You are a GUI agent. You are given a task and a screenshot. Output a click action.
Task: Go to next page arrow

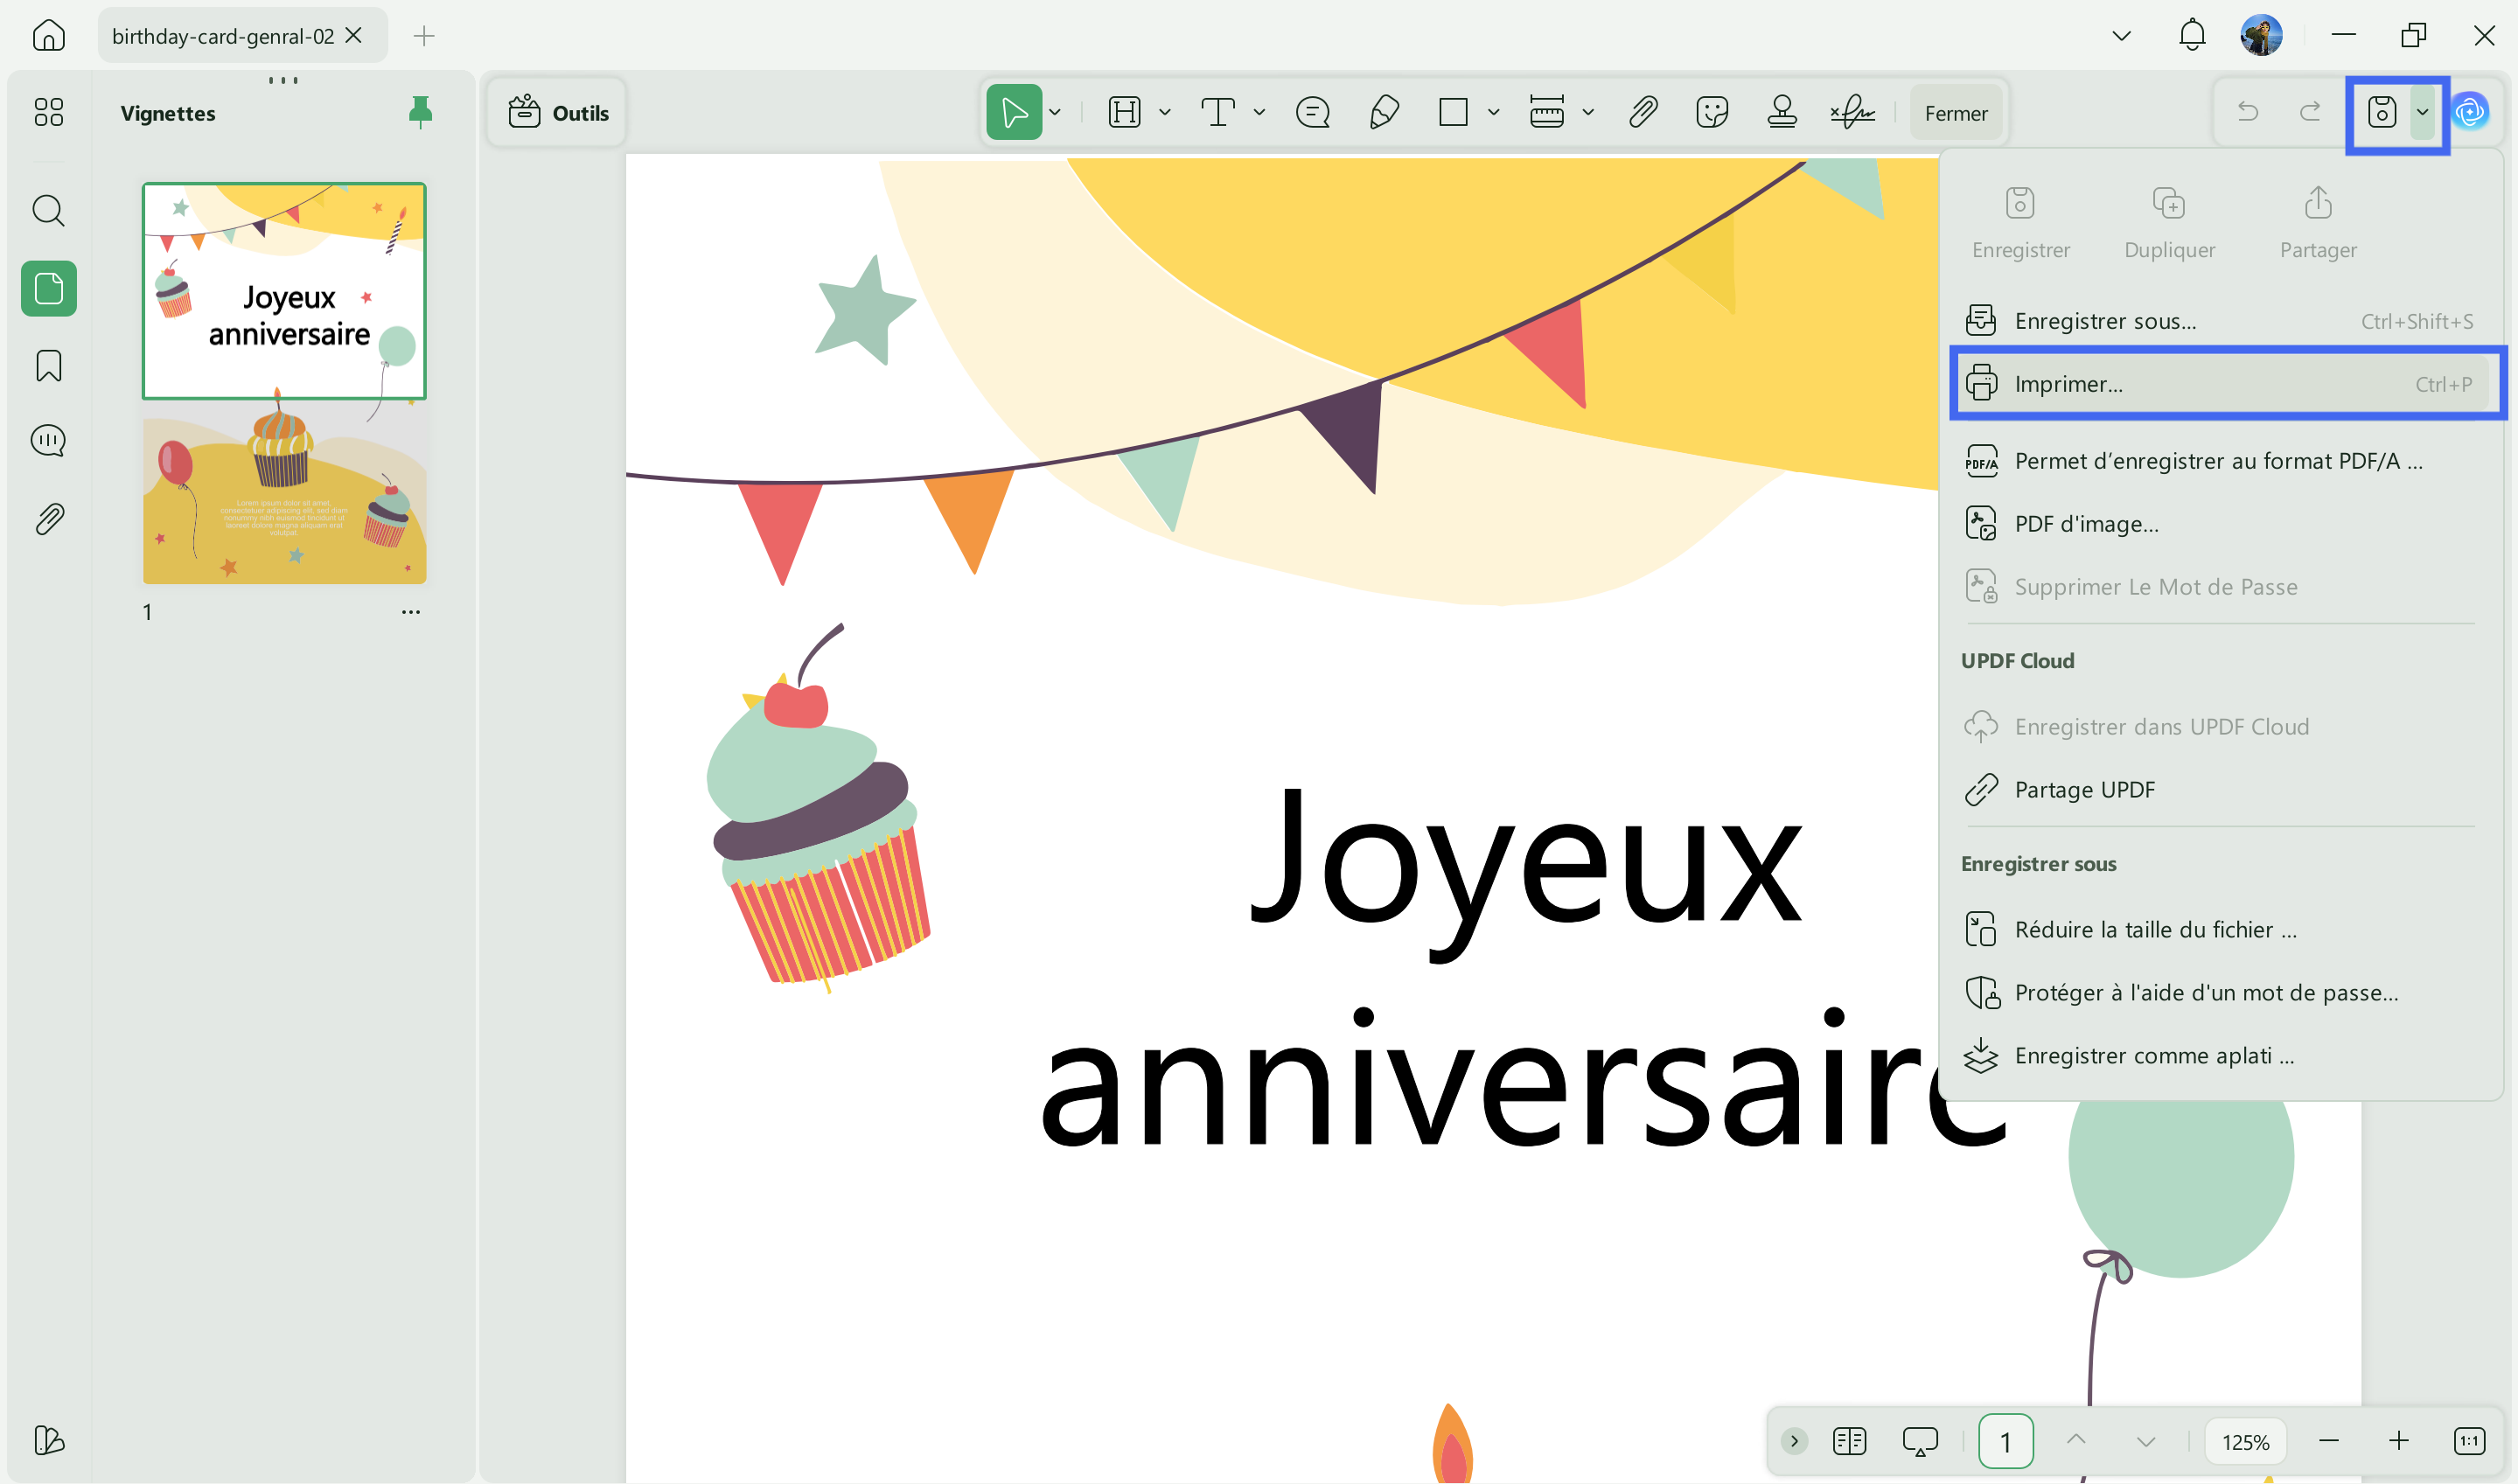click(x=2146, y=1441)
